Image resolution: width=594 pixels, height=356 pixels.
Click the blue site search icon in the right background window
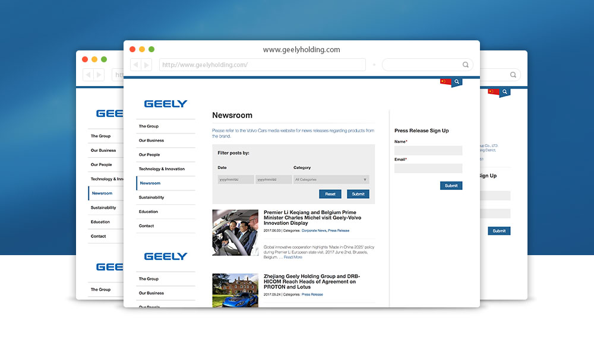pos(504,92)
